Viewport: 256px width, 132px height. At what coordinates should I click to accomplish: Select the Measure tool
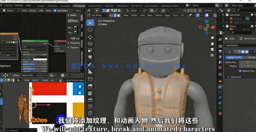(x=90, y=71)
